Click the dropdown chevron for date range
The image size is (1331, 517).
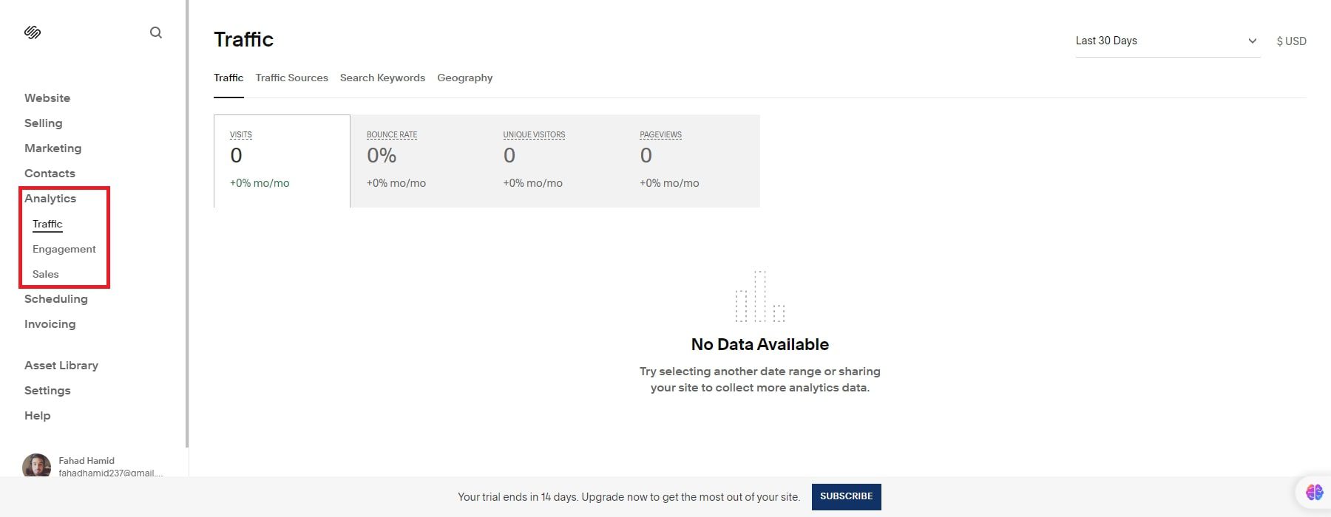click(x=1252, y=41)
